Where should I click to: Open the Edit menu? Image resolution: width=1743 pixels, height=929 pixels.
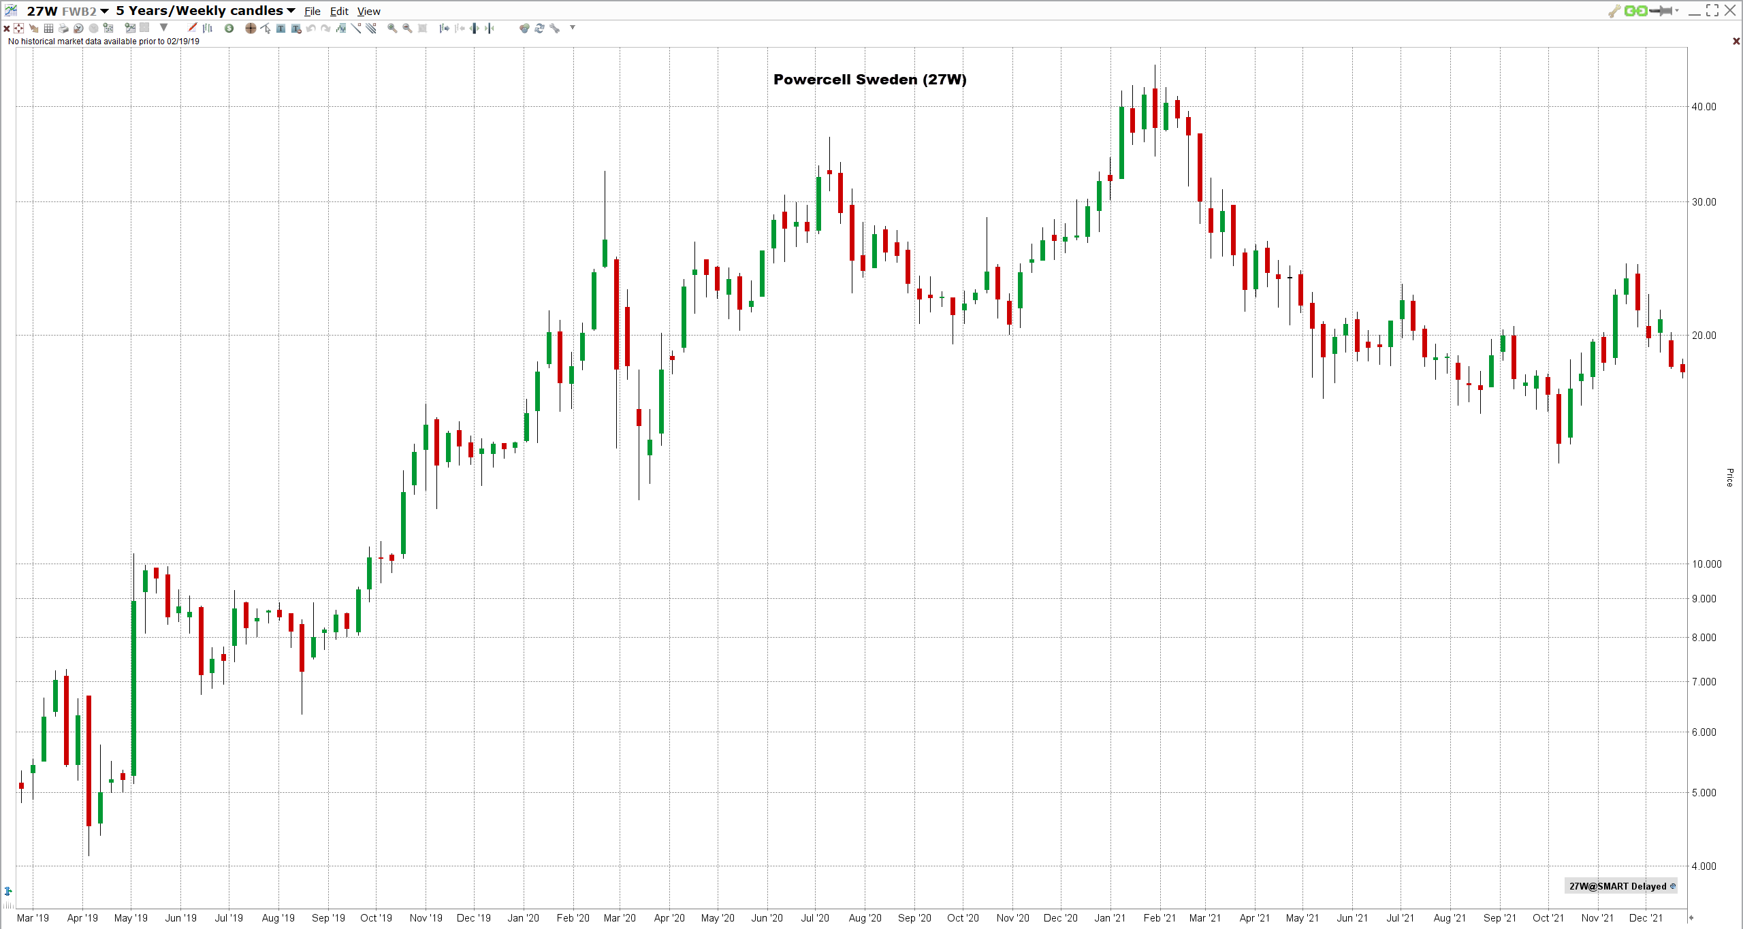[x=339, y=12]
